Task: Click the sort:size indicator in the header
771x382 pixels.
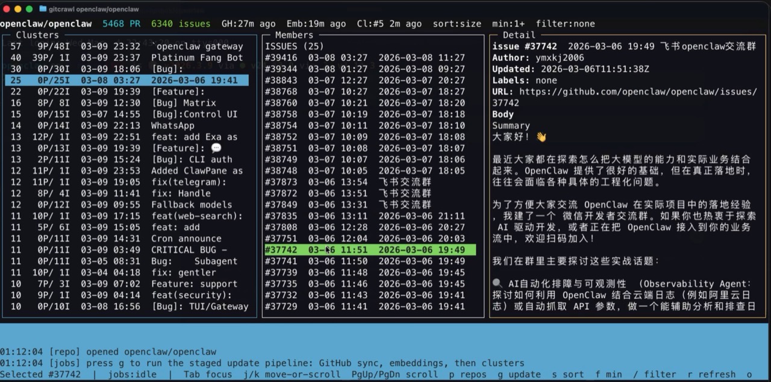Action: (457, 24)
